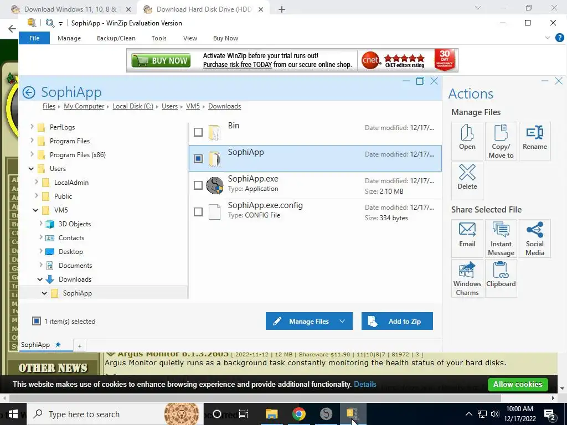Click Allow cookies in the browser
The height and width of the screenshot is (425, 567).
coord(518,384)
